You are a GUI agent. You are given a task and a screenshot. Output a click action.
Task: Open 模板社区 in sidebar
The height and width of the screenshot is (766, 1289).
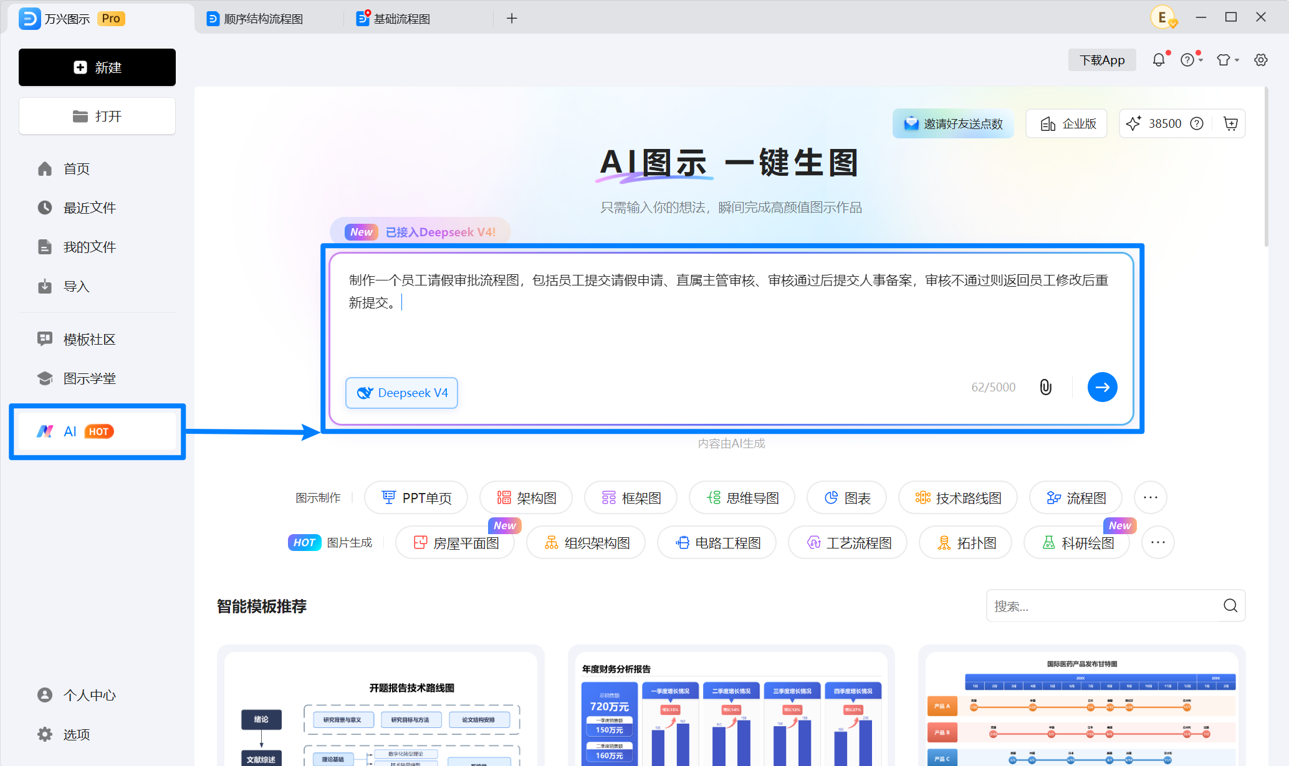97,339
